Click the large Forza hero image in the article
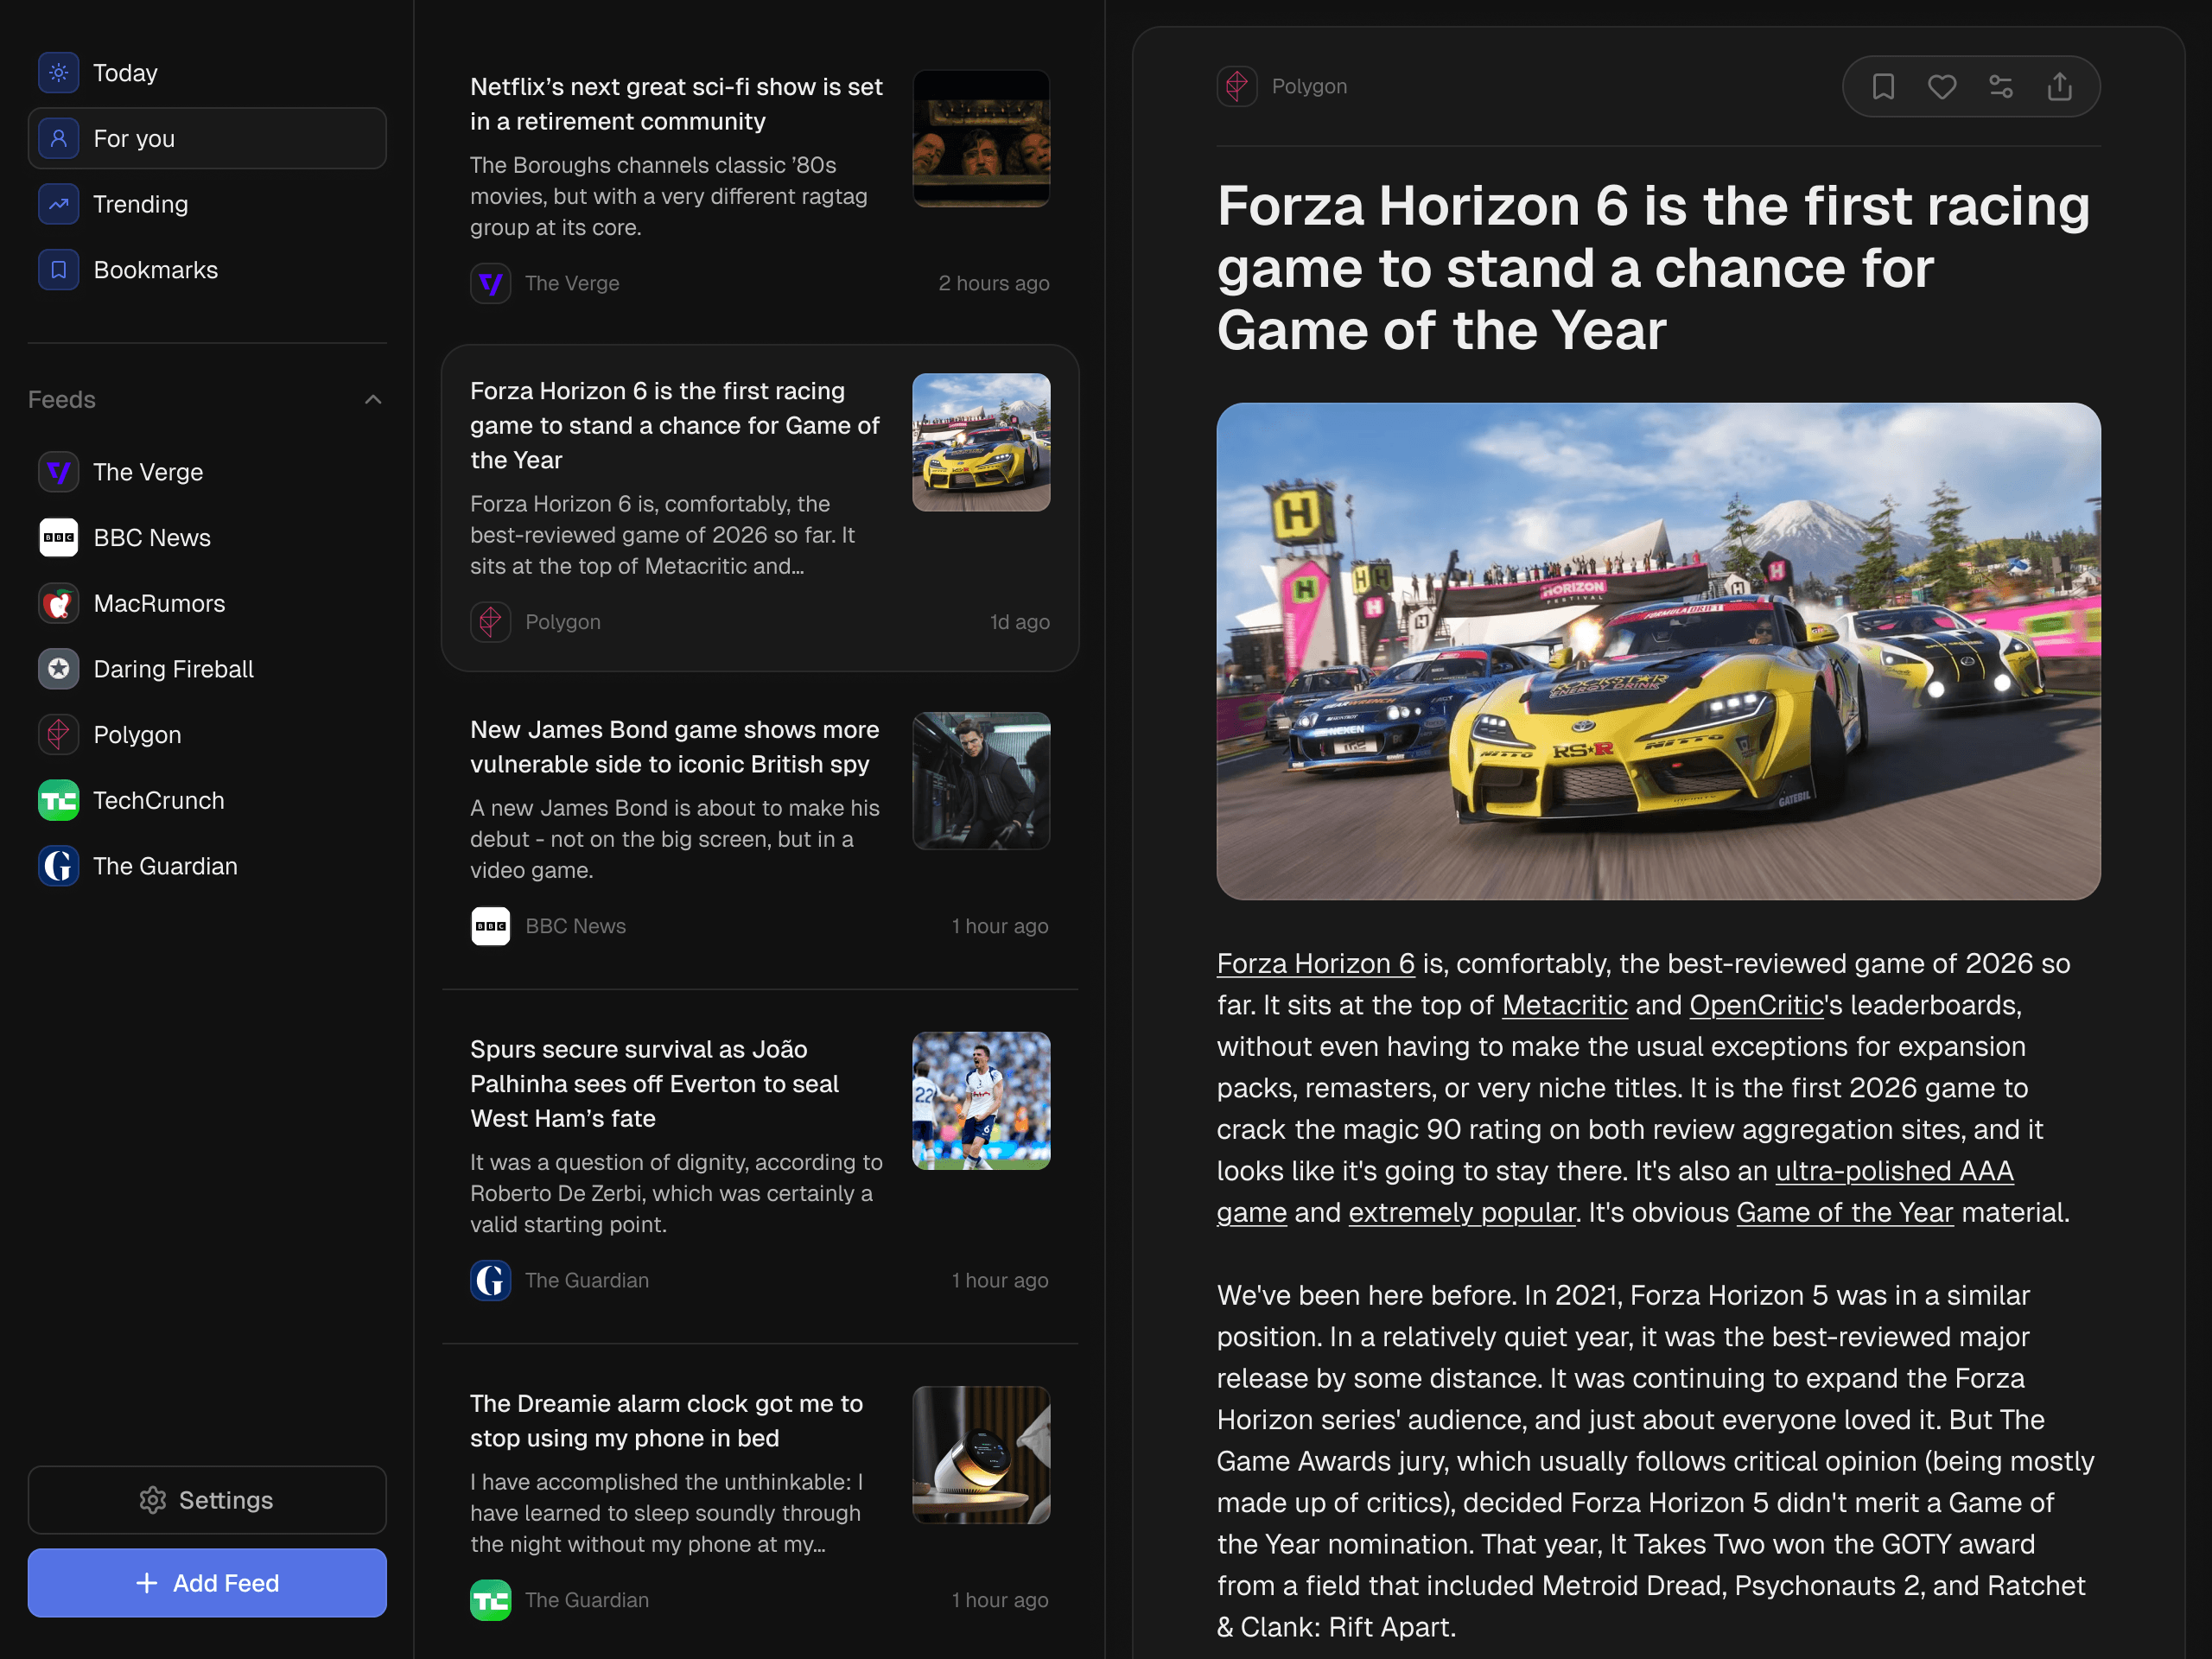Viewport: 2212px width, 1659px height. tap(1658, 651)
